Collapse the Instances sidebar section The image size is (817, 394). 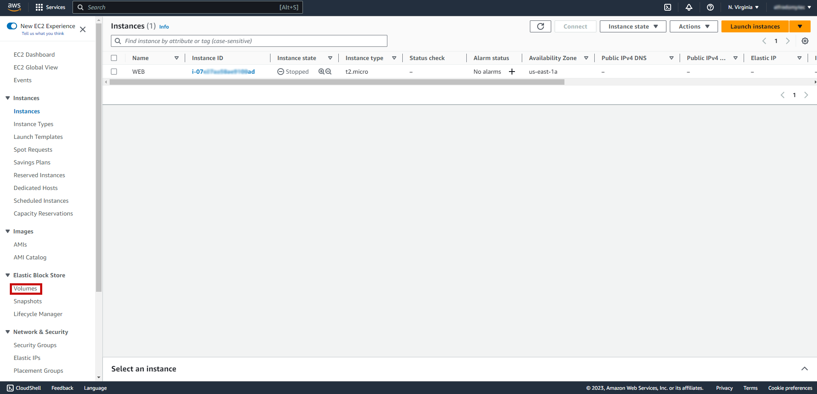[8, 98]
